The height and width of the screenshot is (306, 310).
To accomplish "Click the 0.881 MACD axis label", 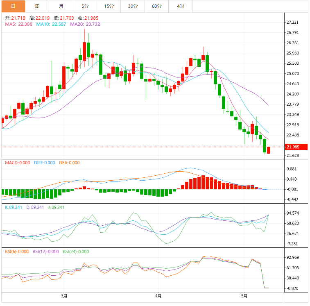I will [292, 169].
